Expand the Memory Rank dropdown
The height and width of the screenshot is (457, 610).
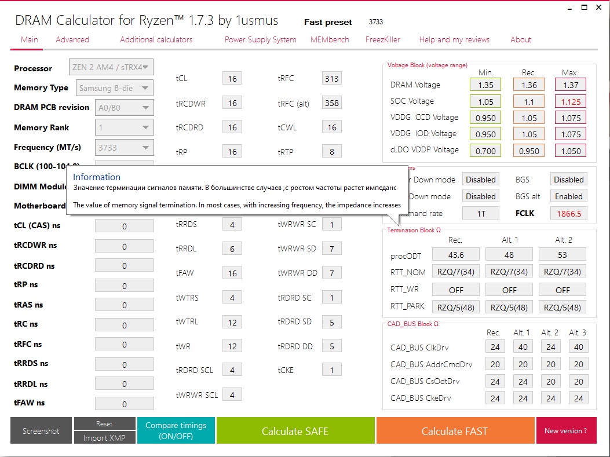pos(124,127)
